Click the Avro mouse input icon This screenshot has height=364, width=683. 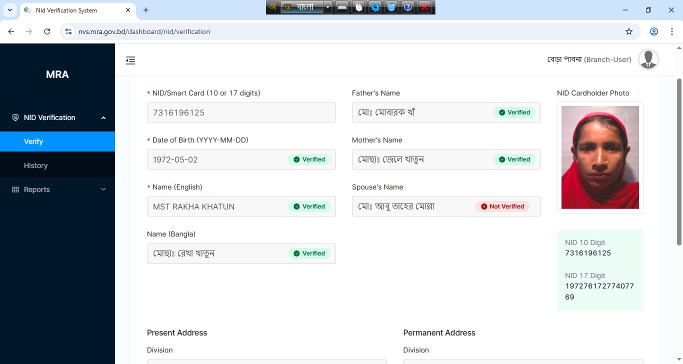click(358, 7)
